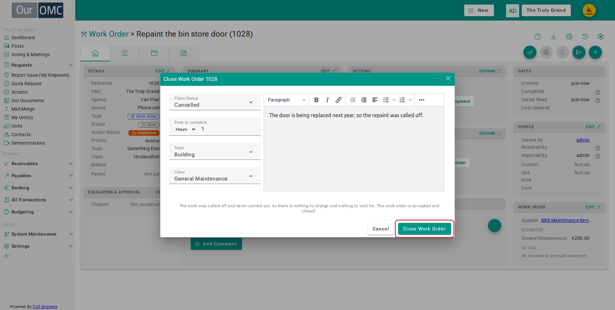This screenshot has height=310, width=615.
Task: Click the Time to complete value field
Action: (230, 129)
